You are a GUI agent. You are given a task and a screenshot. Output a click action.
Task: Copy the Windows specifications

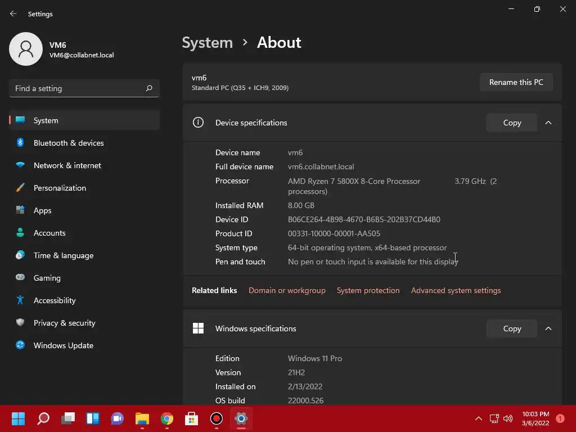click(512, 328)
